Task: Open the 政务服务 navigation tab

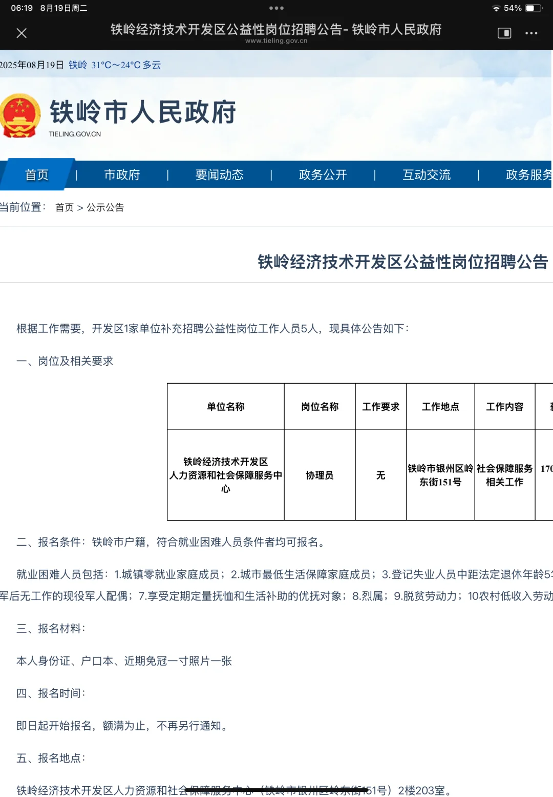Action: click(x=529, y=175)
